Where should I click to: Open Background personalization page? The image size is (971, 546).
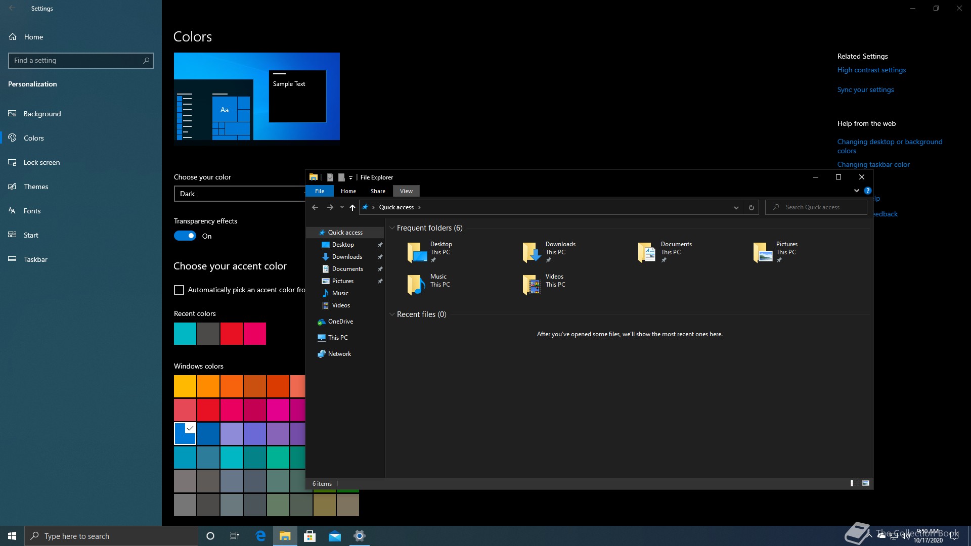pos(81,114)
